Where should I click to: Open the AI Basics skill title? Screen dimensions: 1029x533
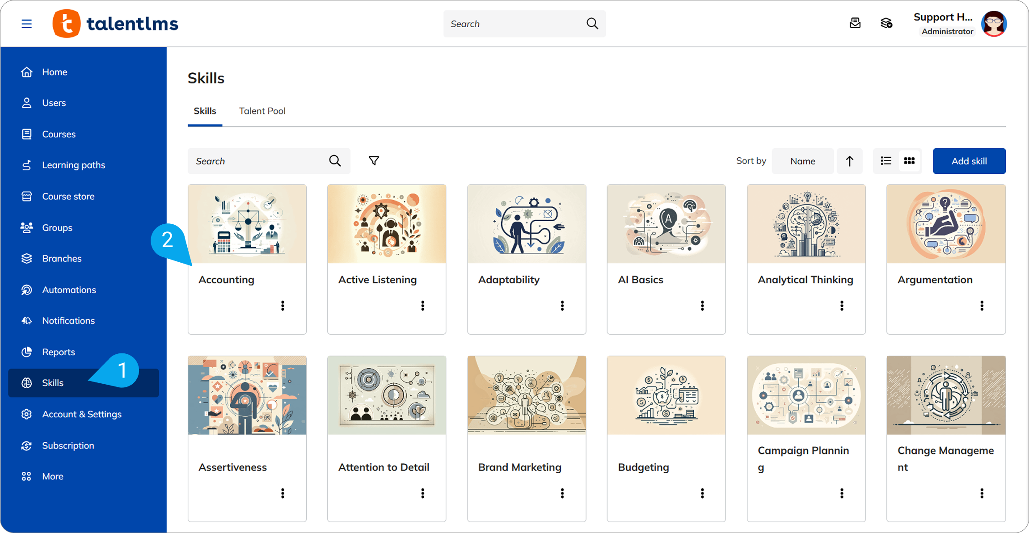pos(640,280)
